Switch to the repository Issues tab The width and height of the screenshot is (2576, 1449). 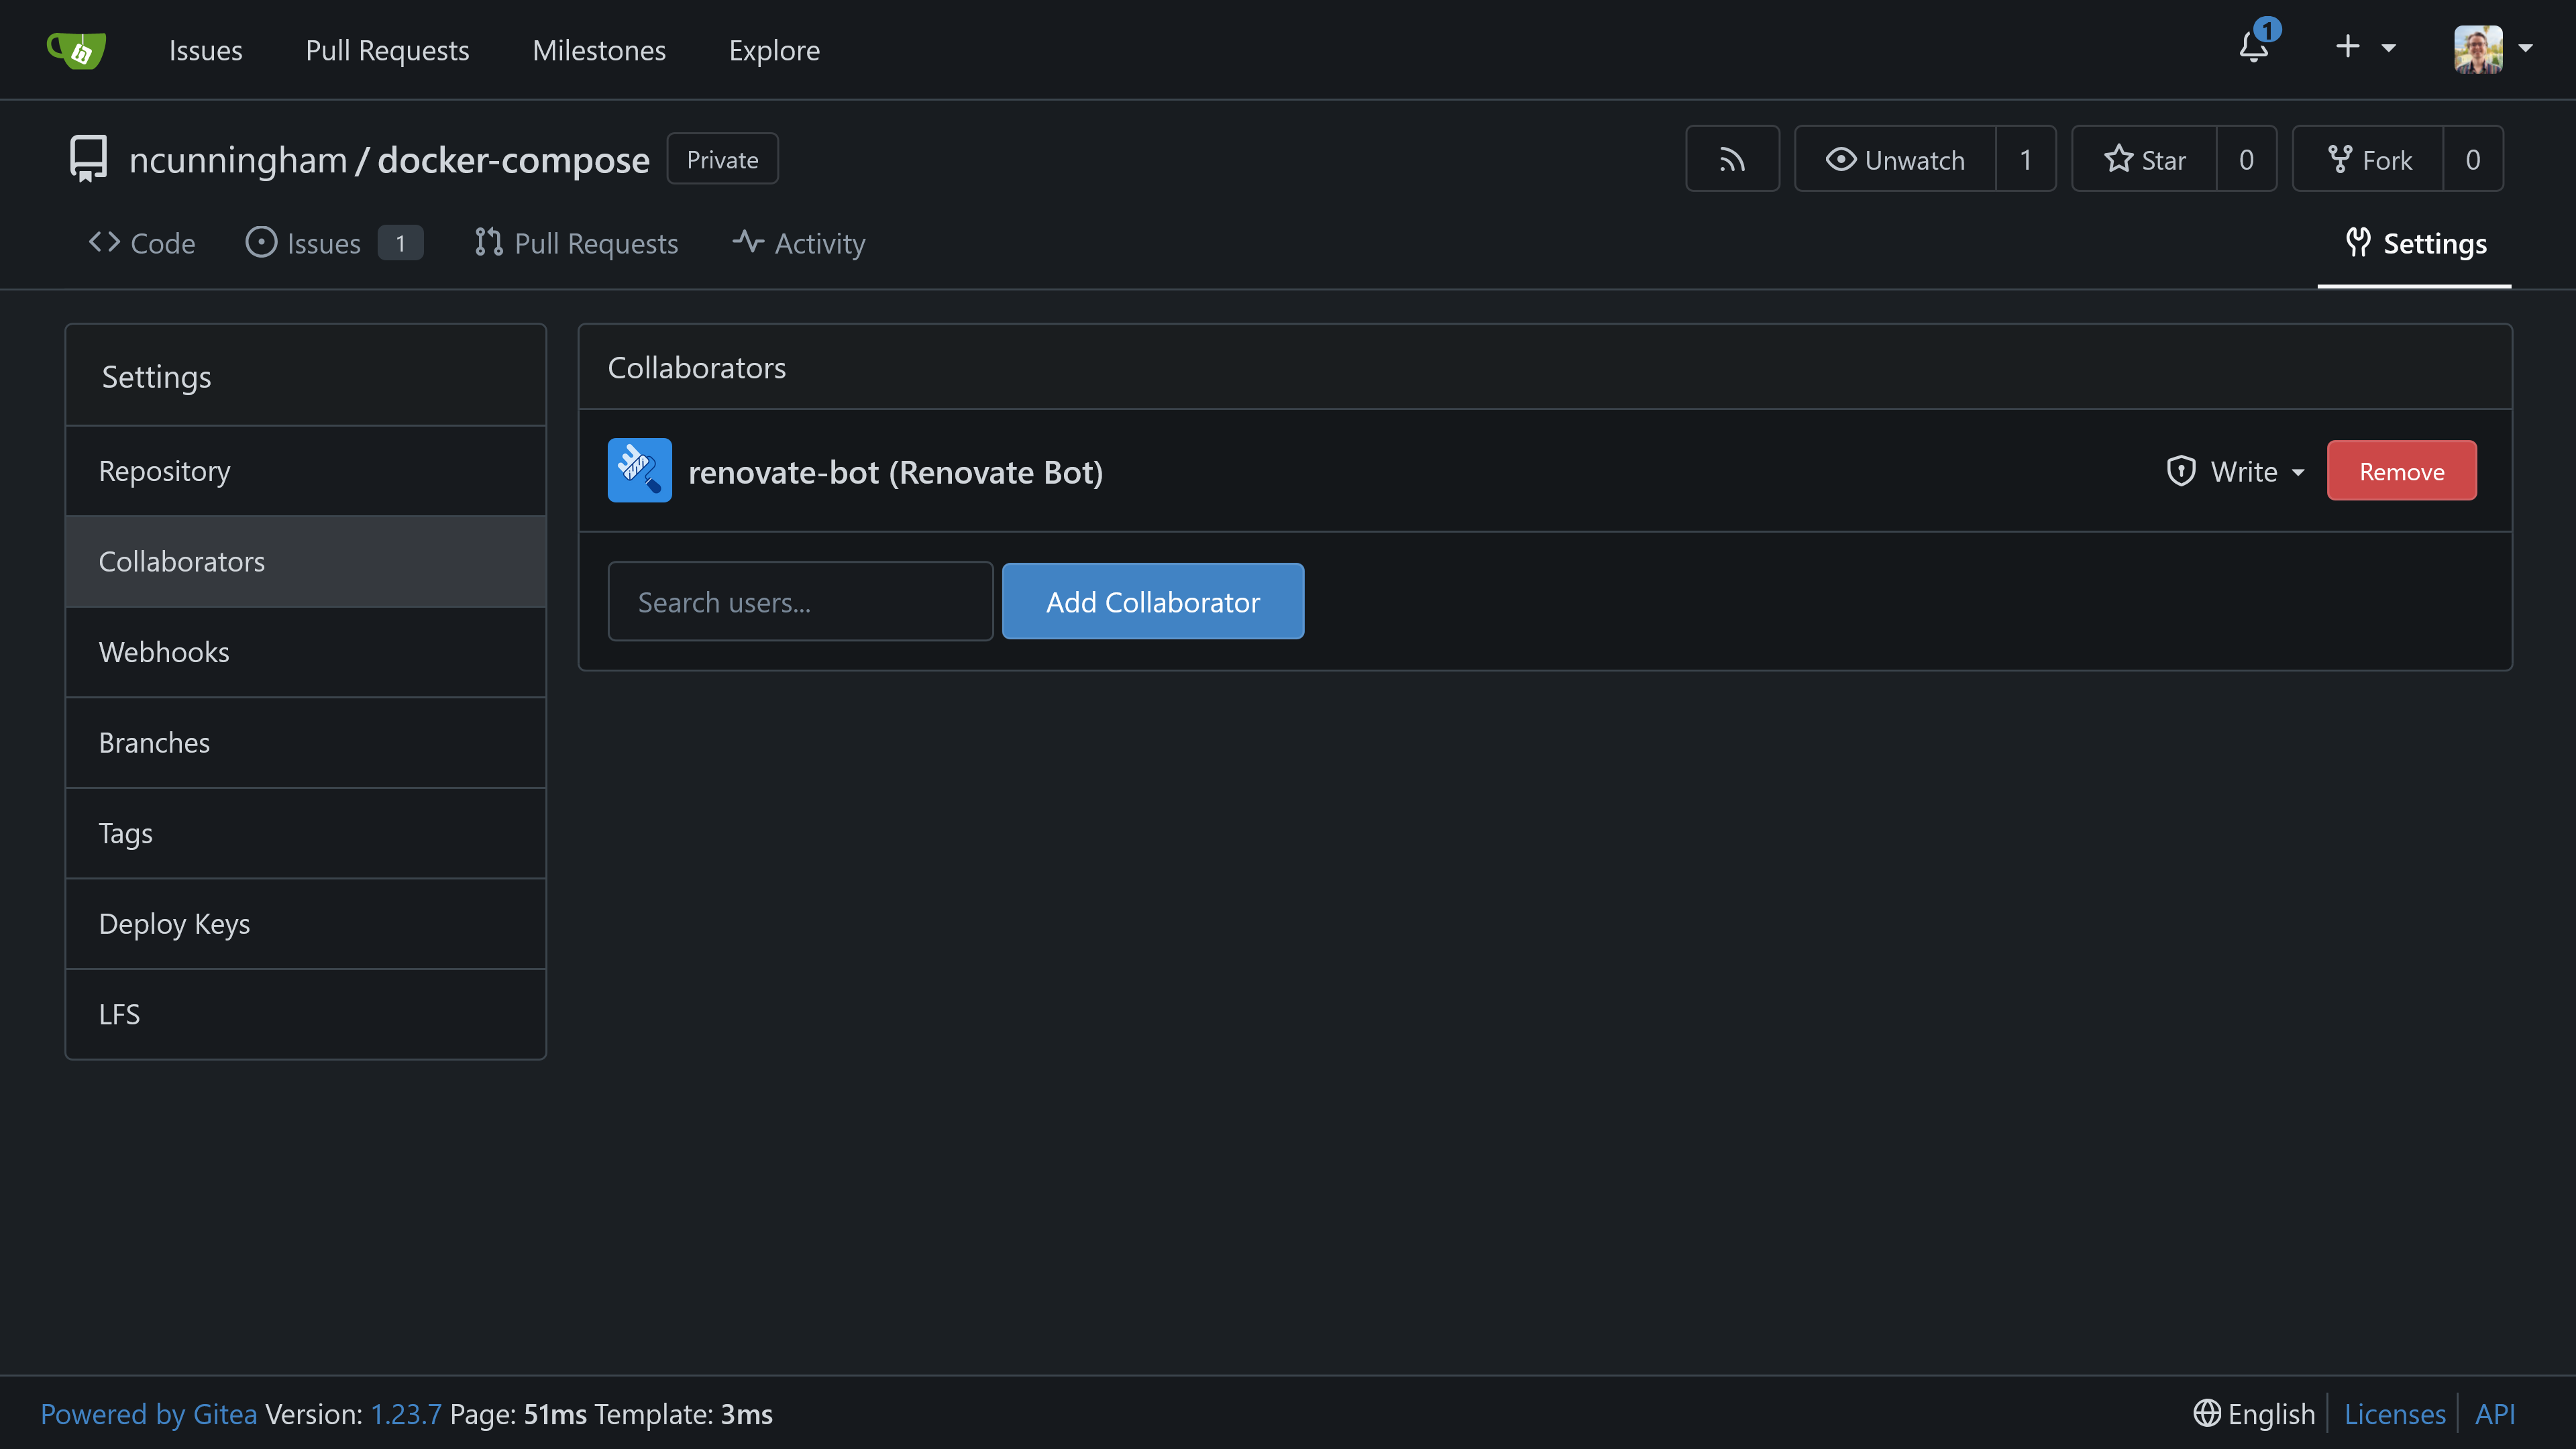pos(334,243)
